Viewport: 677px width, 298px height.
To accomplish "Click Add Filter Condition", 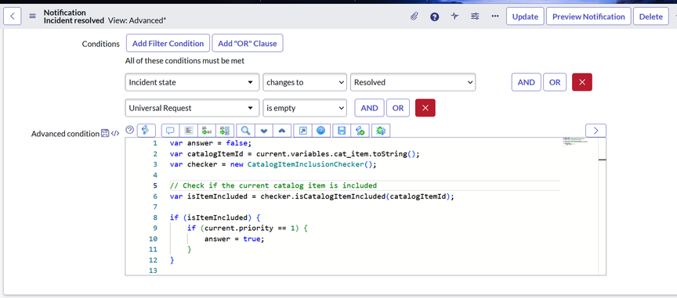I will 168,43.
